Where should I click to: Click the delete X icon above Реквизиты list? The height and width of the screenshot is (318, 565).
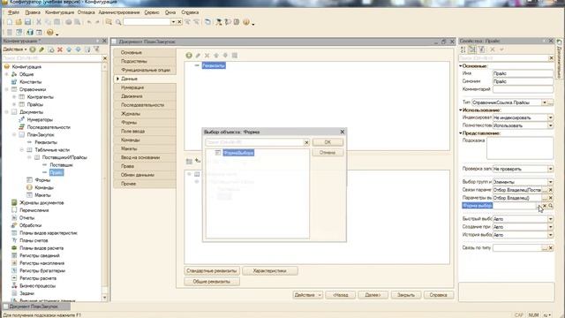pos(207,55)
